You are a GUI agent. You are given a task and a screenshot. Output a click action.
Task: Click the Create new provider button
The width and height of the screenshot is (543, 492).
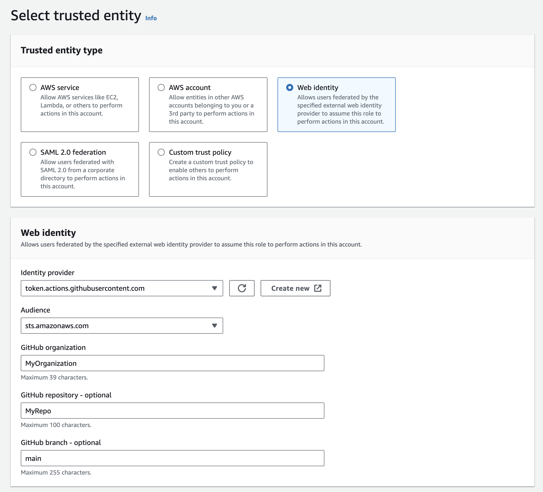pyautogui.click(x=295, y=288)
